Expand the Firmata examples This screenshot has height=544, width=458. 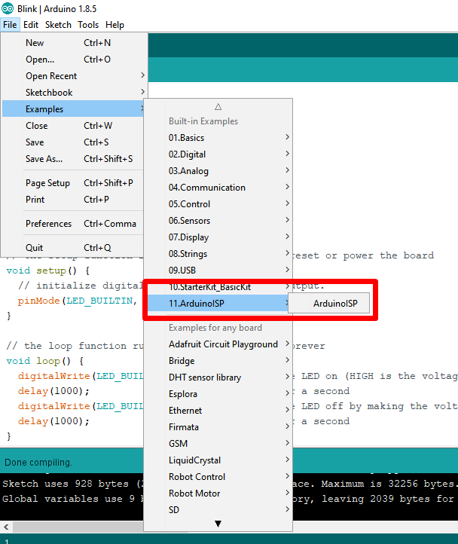[x=218, y=427]
